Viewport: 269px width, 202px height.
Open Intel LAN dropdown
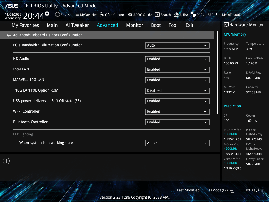[x=177, y=69]
